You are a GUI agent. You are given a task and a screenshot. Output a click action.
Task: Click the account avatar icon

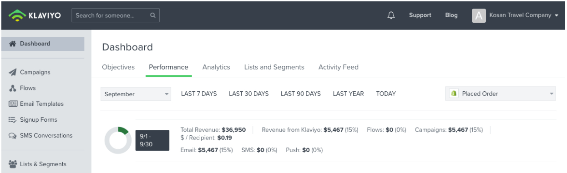tap(478, 15)
